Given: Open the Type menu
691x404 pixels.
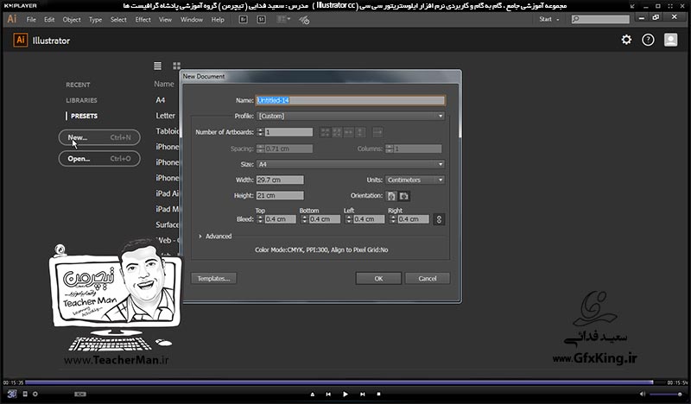Looking at the screenshot, I should tap(95, 19).
